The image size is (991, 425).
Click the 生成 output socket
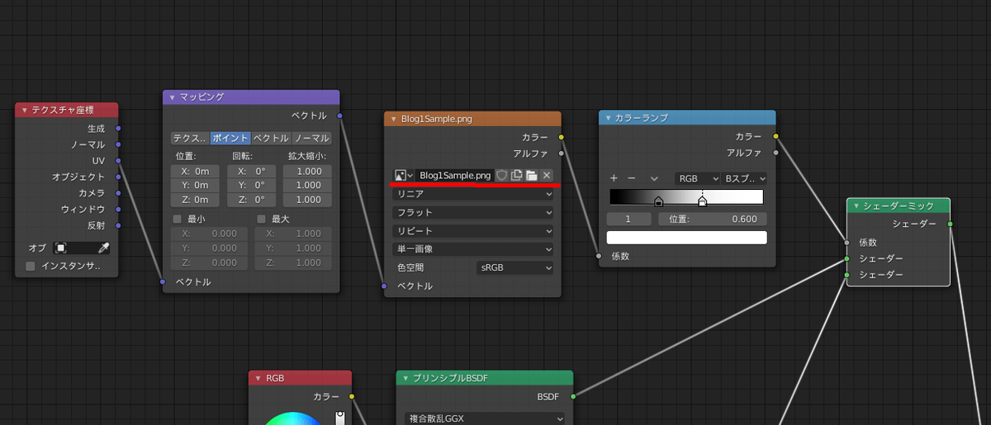tap(119, 129)
